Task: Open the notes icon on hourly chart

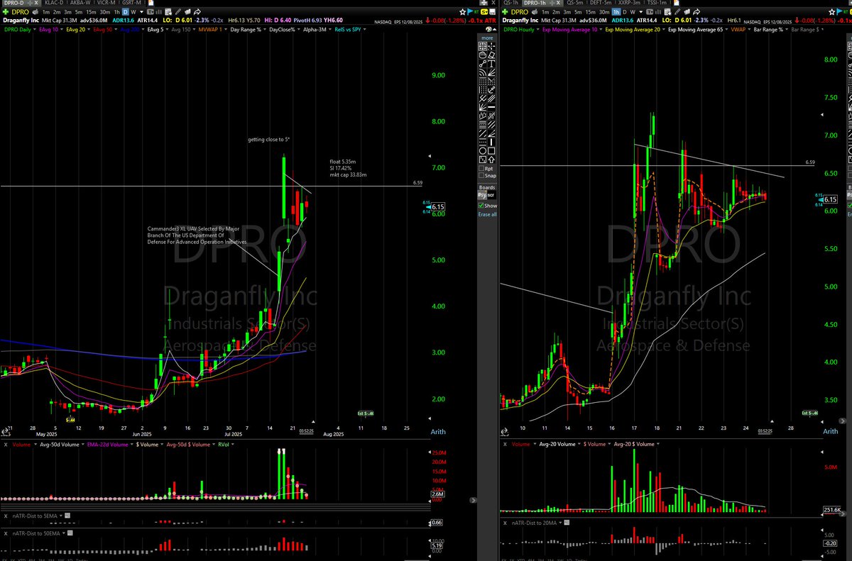Action: 667,11
